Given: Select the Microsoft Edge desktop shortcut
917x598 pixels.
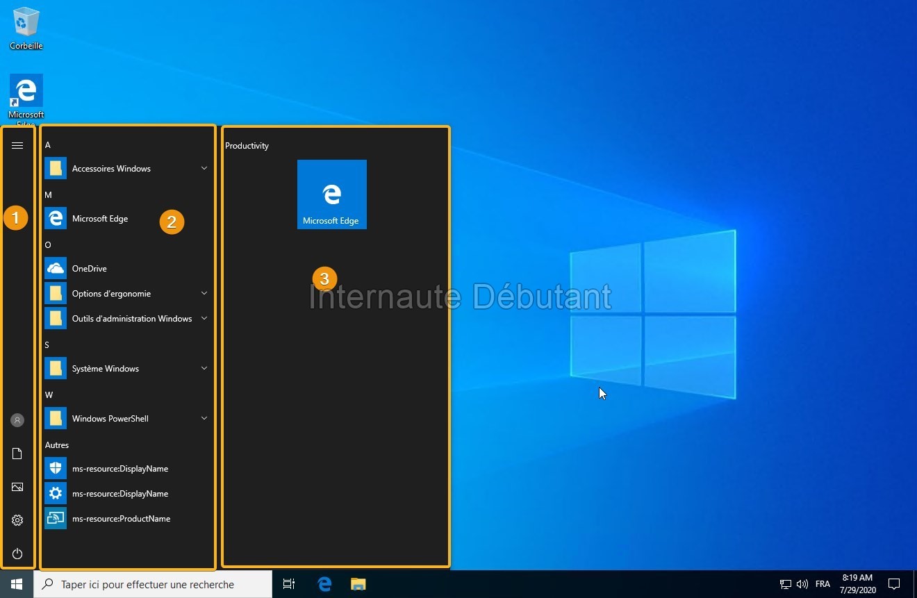Looking at the screenshot, I should pyautogui.click(x=26, y=101).
